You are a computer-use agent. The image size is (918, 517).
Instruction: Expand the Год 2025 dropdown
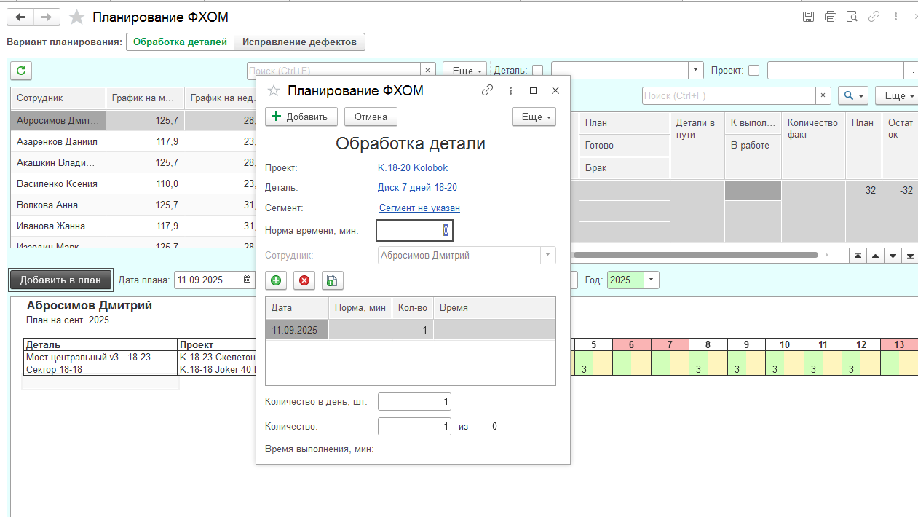coord(652,280)
